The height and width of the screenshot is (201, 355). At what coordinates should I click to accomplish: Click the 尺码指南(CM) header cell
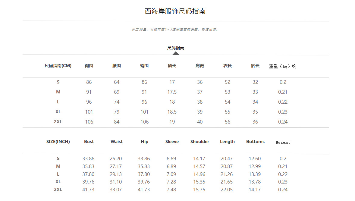pos(58,66)
